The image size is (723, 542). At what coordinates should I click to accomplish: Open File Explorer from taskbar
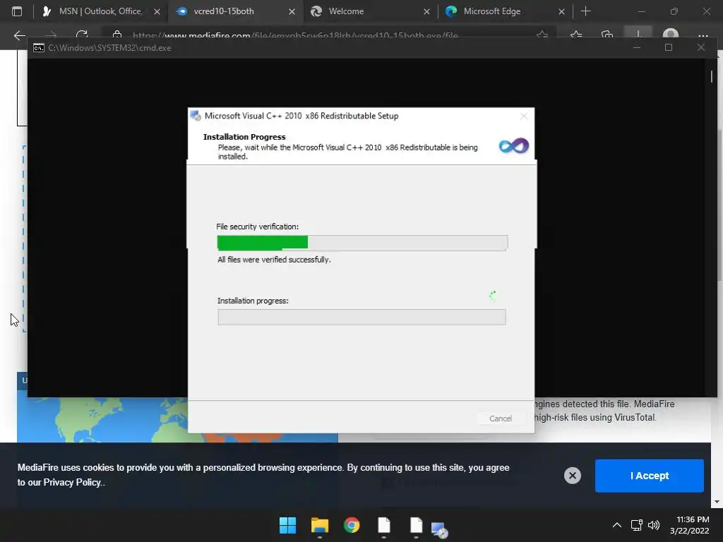[x=320, y=525]
